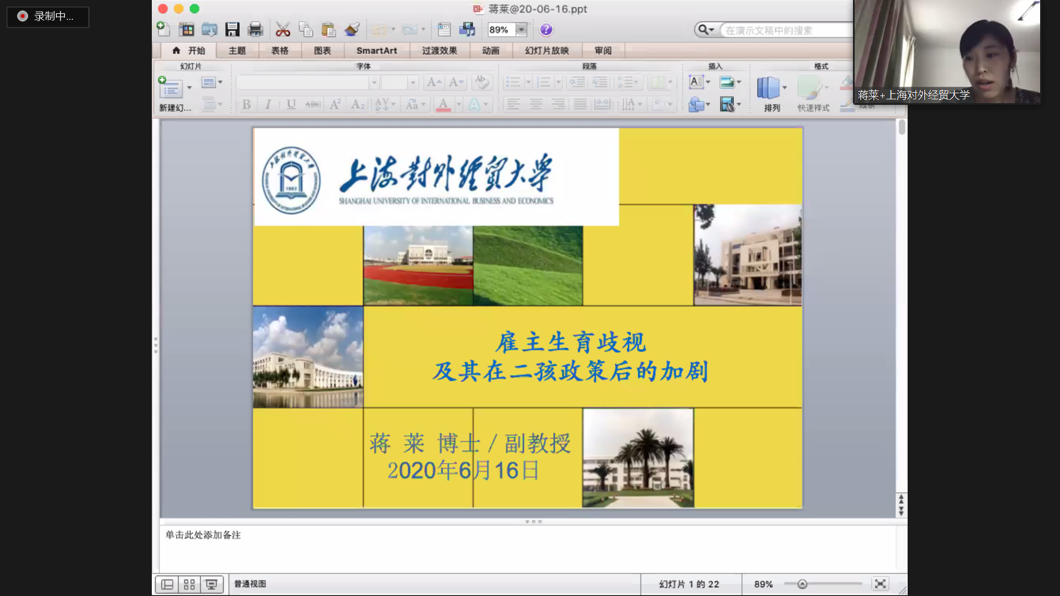Click the Paste clipboard icon
Image resolution: width=1060 pixels, height=596 pixels.
[x=328, y=30]
